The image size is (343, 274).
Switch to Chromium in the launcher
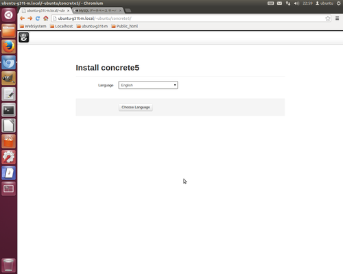point(9,62)
